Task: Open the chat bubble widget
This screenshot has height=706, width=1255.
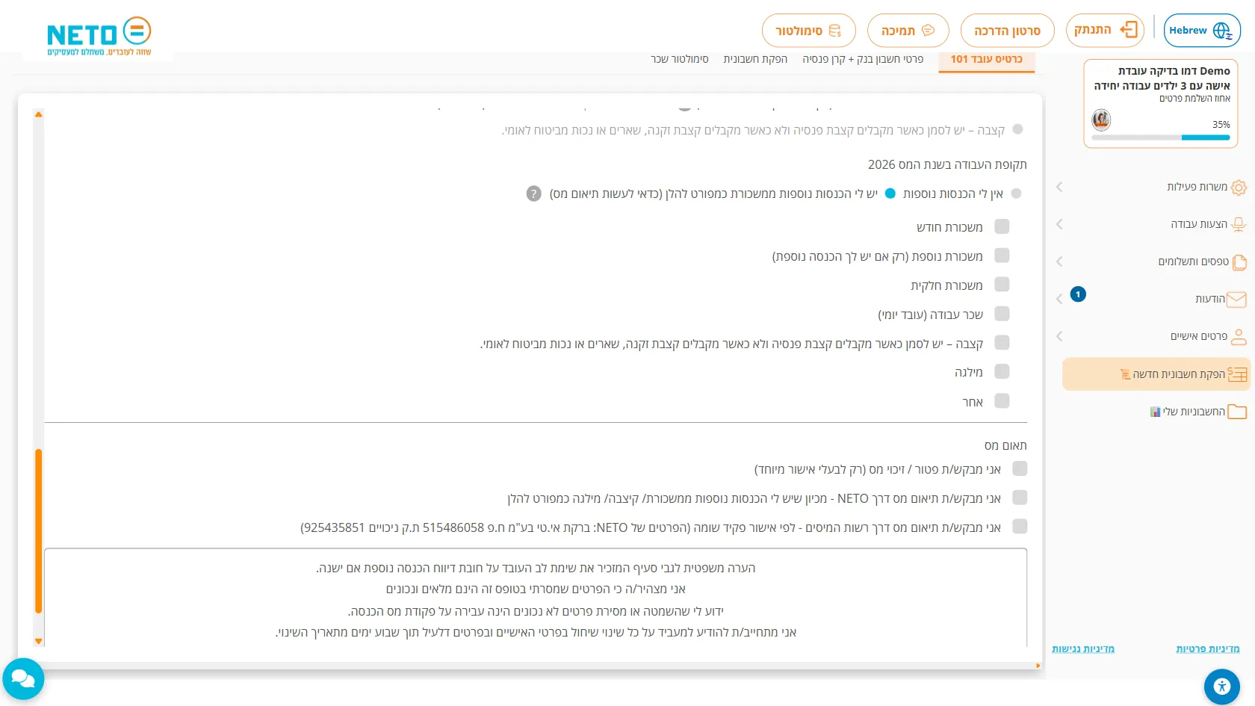Action: [x=23, y=678]
